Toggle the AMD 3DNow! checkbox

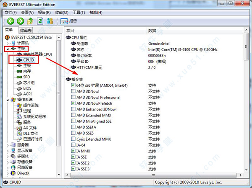coord(73,91)
